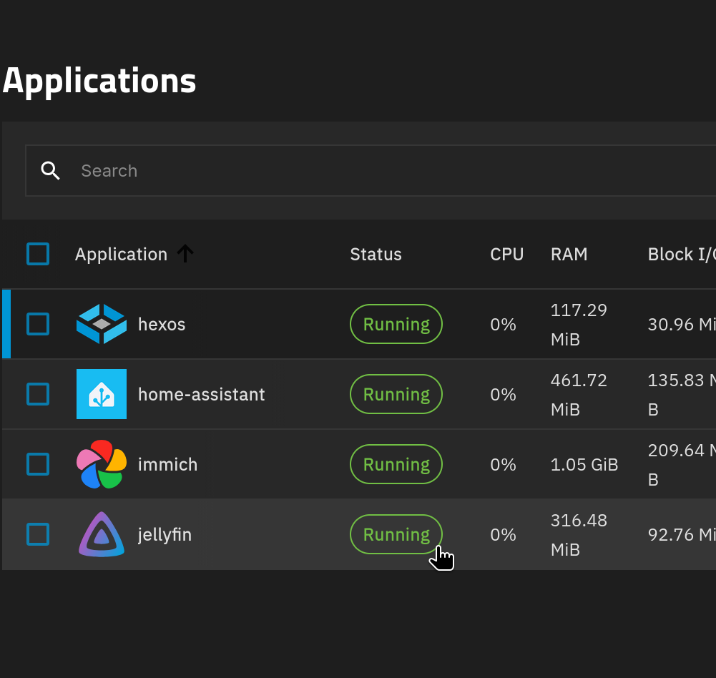Click the sort arrow next to Application
The height and width of the screenshot is (678, 716).
coord(185,254)
